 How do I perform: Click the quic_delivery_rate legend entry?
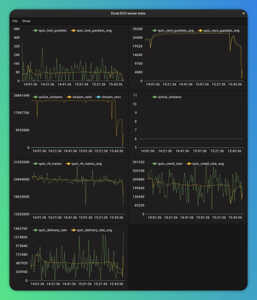click(x=50, y=230)
